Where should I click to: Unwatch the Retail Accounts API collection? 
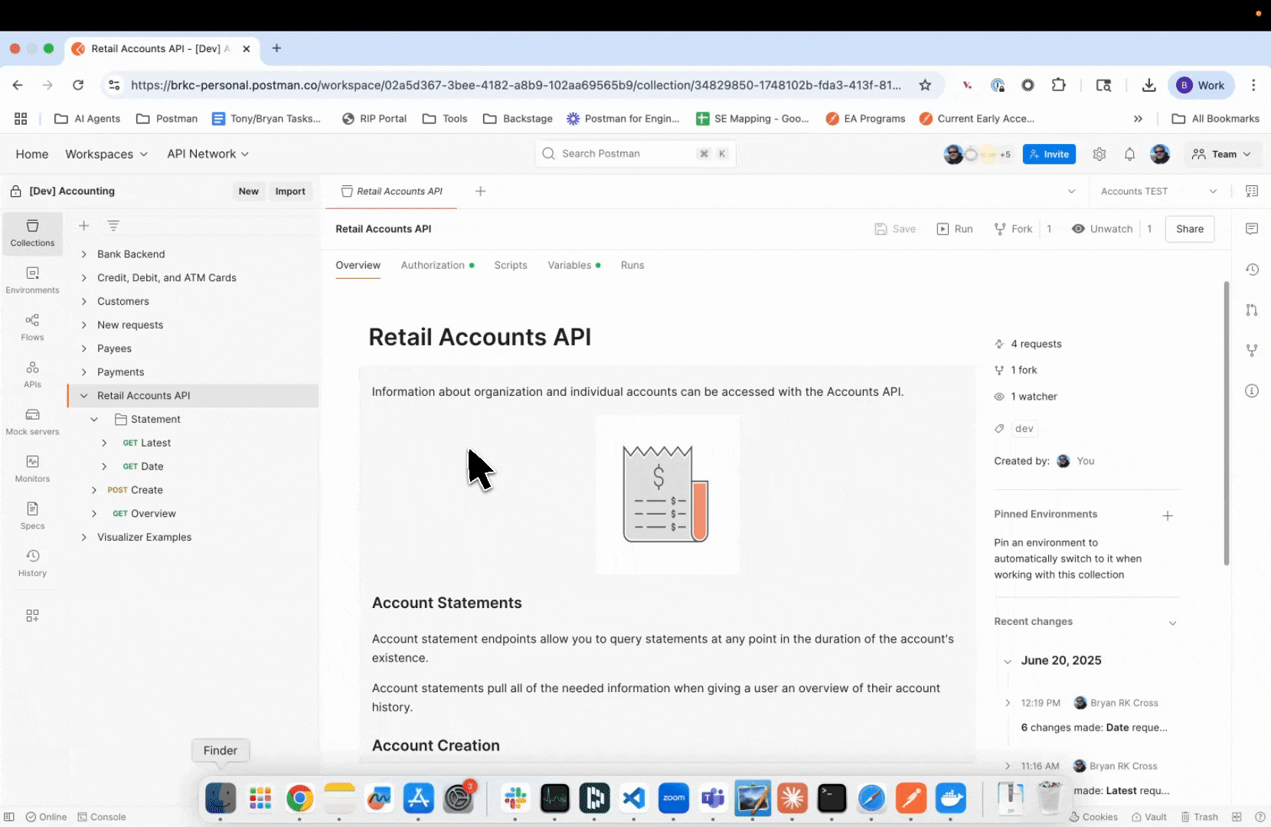click(1102, 229)
